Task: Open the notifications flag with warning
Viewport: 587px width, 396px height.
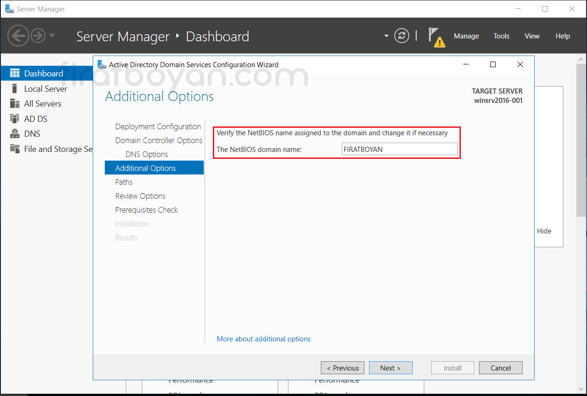Action: (x=436, y=37)
